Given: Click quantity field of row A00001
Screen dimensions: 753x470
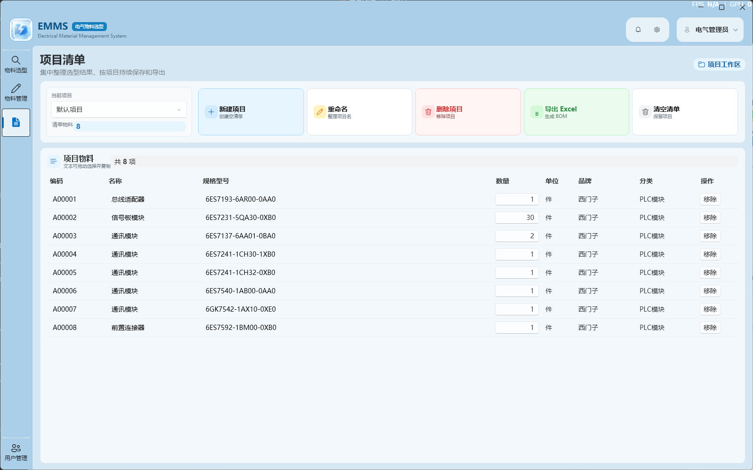Looking at the screenshot, I should (x=517, y=199).
